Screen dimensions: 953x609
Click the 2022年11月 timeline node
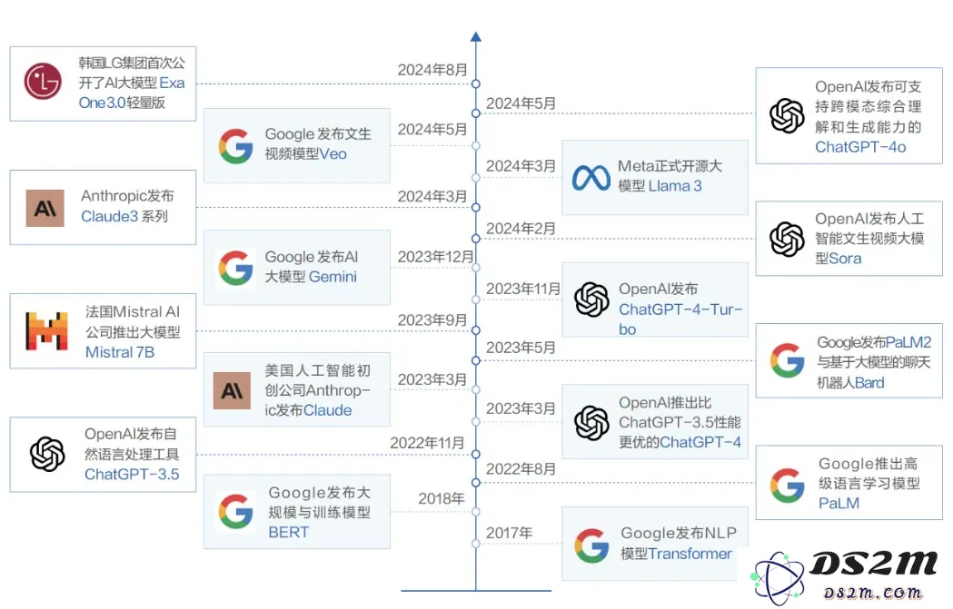(x=475, y=454)
